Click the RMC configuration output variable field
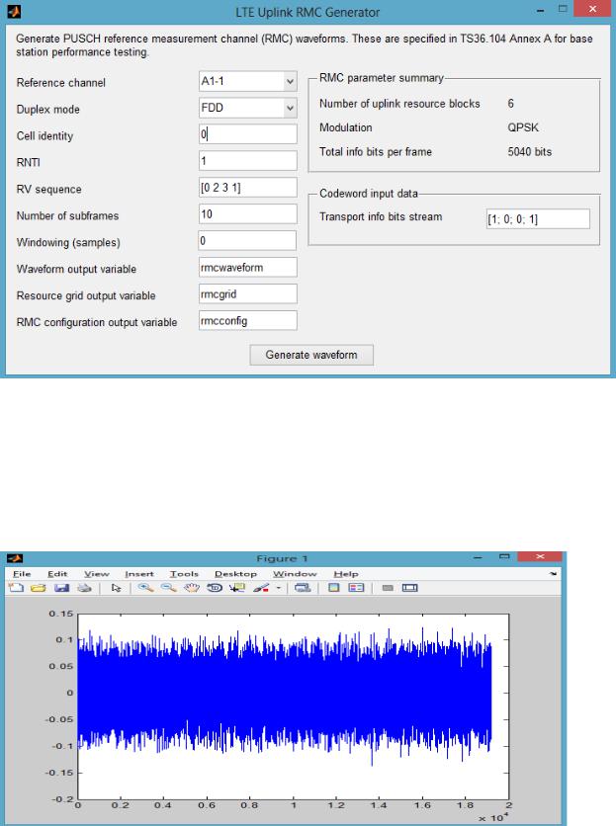Viewport: 616px width, 826px height. pyautogui.click(x=248, y=320)
